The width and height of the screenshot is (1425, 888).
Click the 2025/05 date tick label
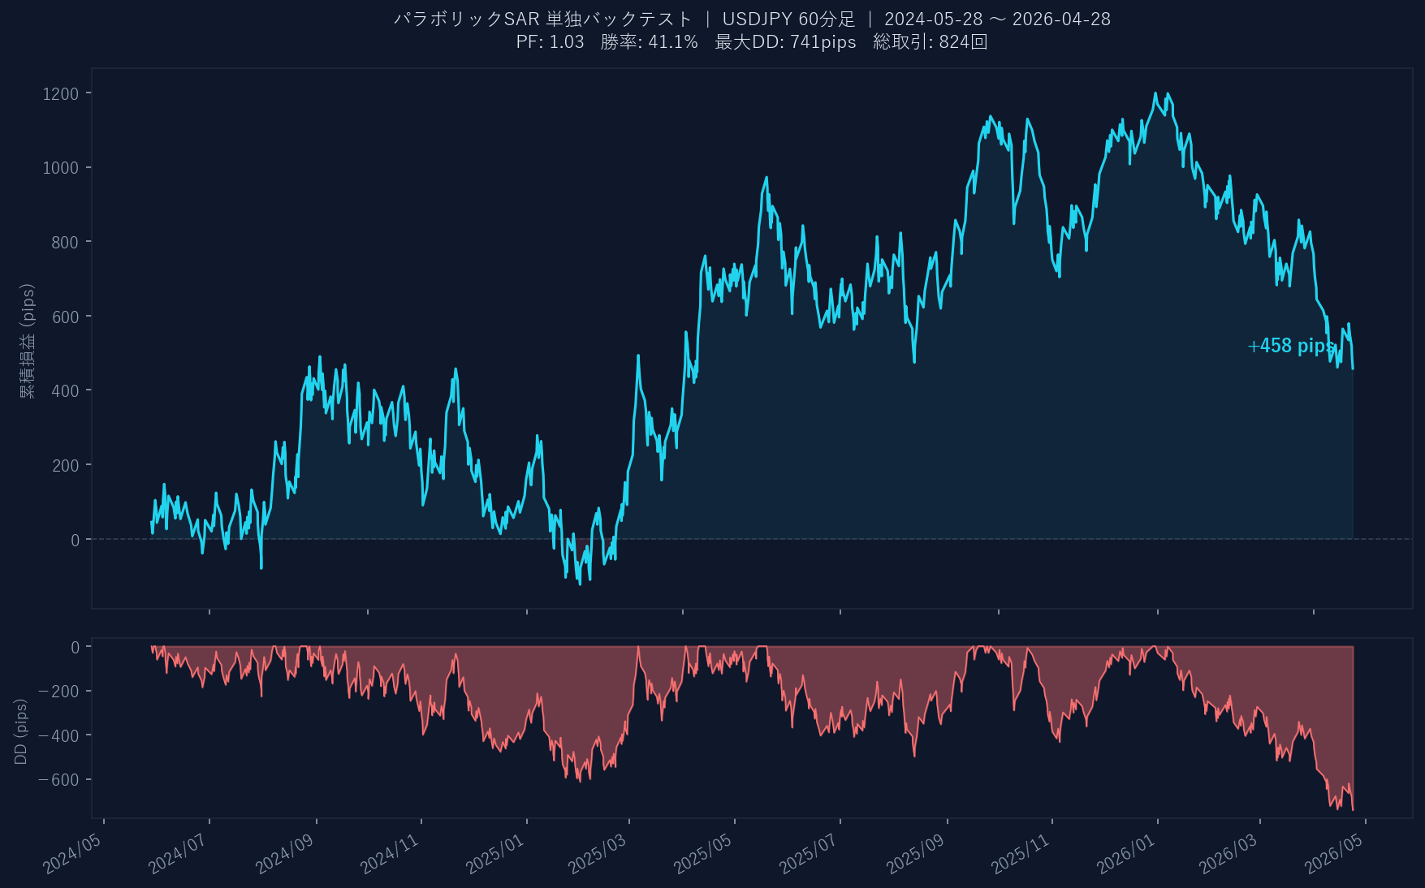point(704,854)
